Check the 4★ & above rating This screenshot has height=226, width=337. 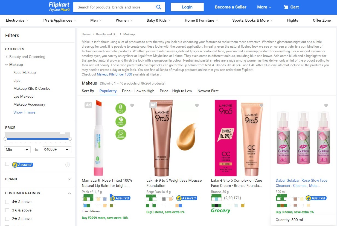(x=7, y=202)
